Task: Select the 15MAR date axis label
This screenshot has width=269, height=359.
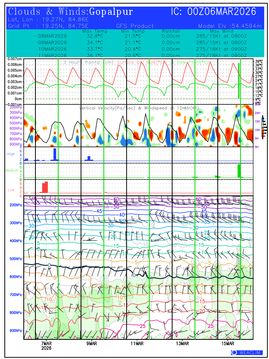Action: coord(228,343)
